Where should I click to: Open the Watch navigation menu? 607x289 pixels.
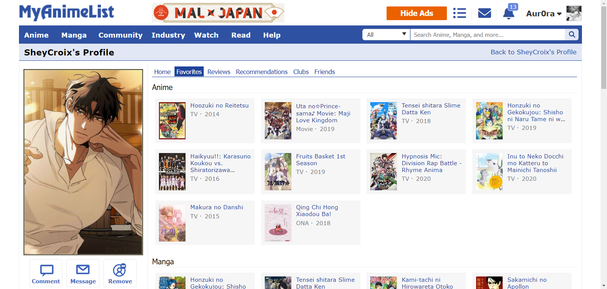(206, 35)
